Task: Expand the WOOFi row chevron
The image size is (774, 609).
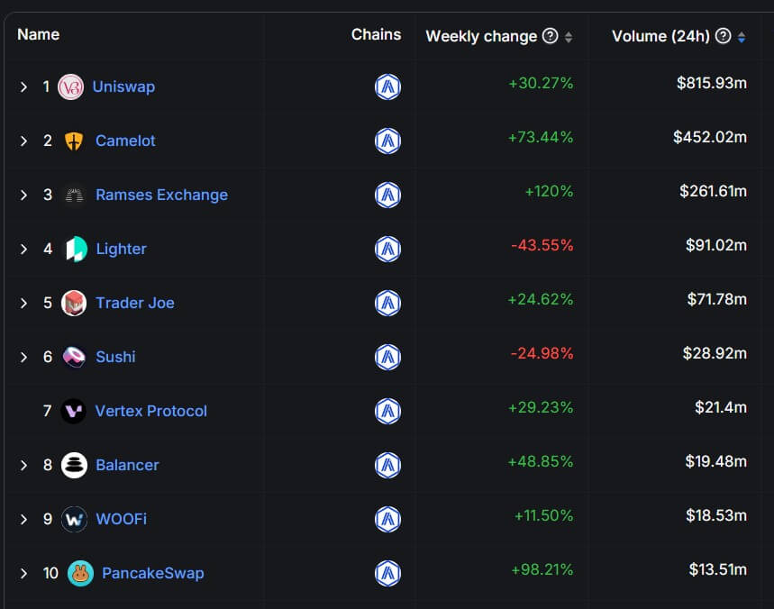Action: [24, 519]
